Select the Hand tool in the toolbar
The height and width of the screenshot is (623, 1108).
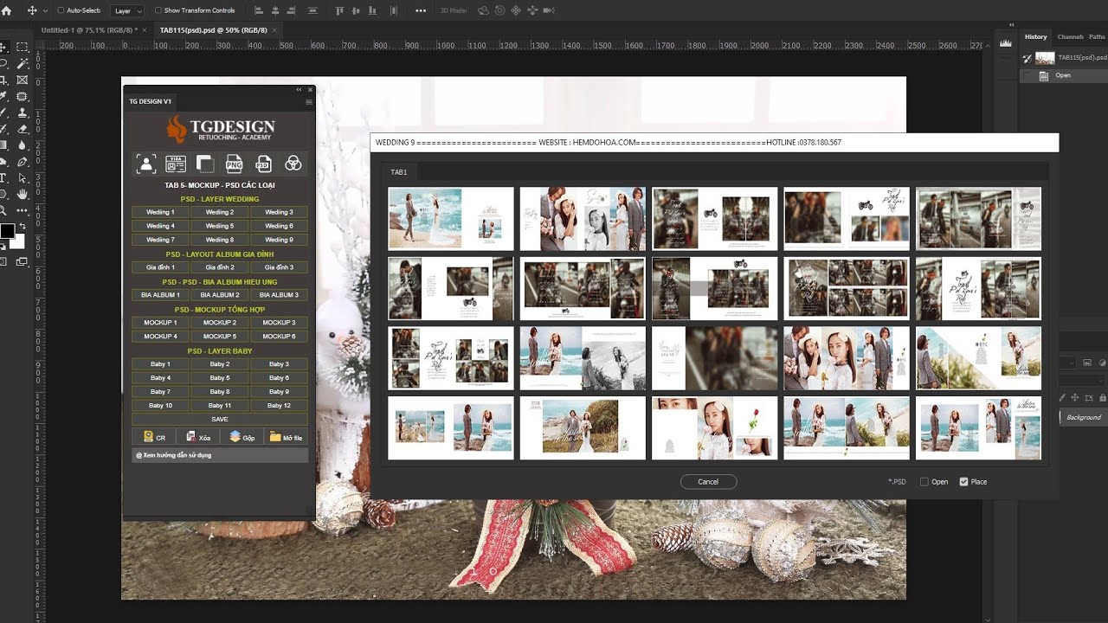(x=23, y=195)
